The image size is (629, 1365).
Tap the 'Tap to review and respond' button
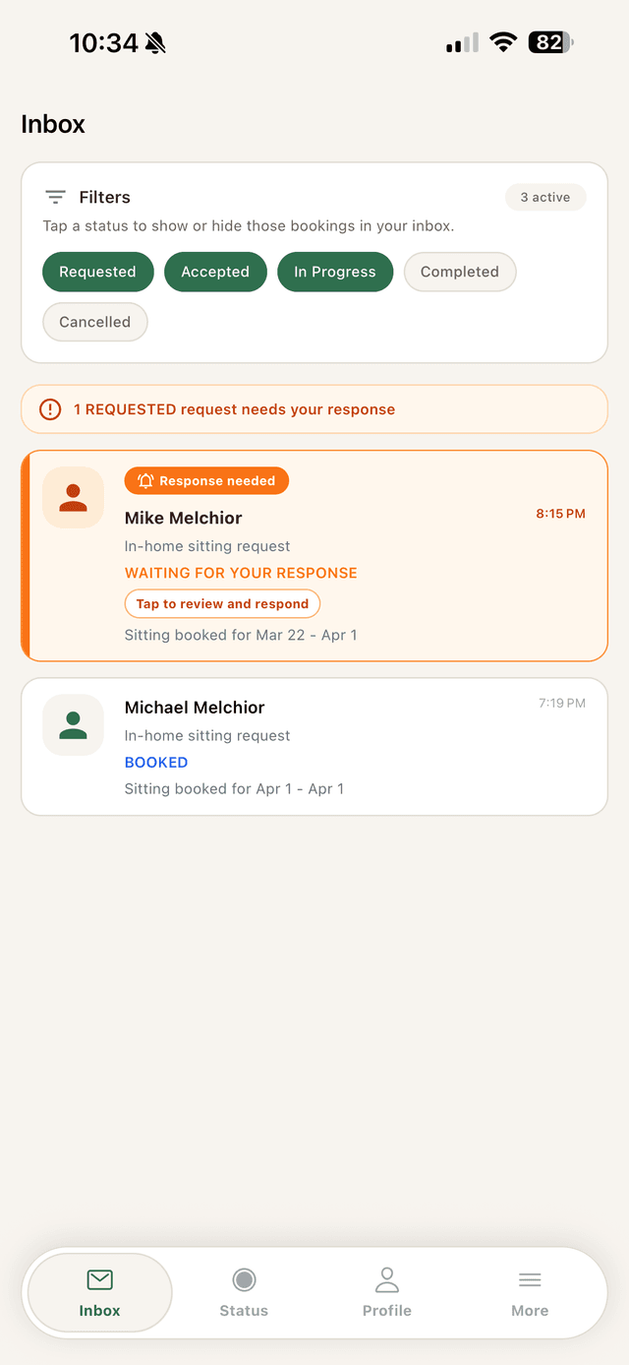[222, 604]
